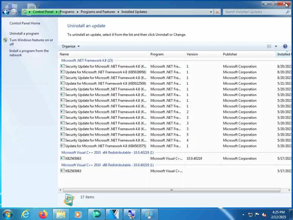Select KB2565063 under x86 Redistributable

(73, 171)
